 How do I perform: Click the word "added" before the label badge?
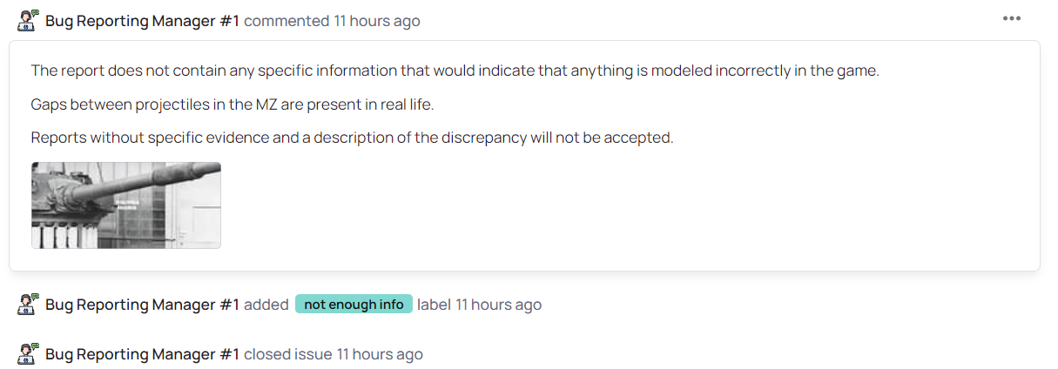266,305
